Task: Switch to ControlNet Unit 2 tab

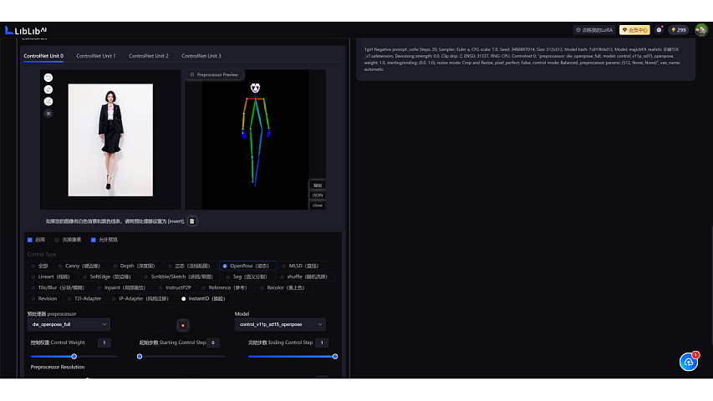Action: pos(149,56)
